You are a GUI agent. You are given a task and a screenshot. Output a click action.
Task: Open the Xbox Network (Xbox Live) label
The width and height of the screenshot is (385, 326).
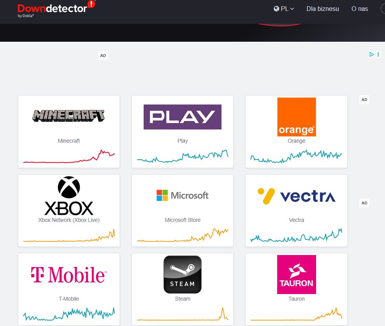pos(69,220)
